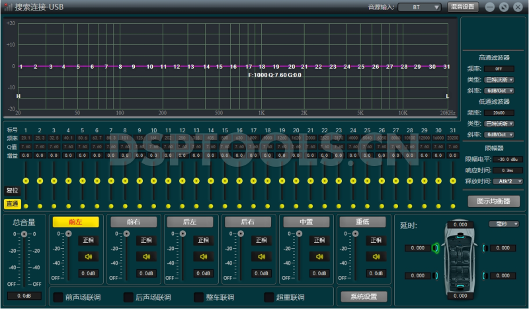Select EQ point 17 on the curve
Screen dimensions: 529x309
tap(249, 67)
